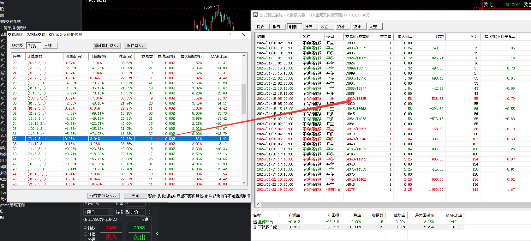531x241 pixels.
Task: Open the 1.限价 order type dropdown
Action: [x=98, y=212]
